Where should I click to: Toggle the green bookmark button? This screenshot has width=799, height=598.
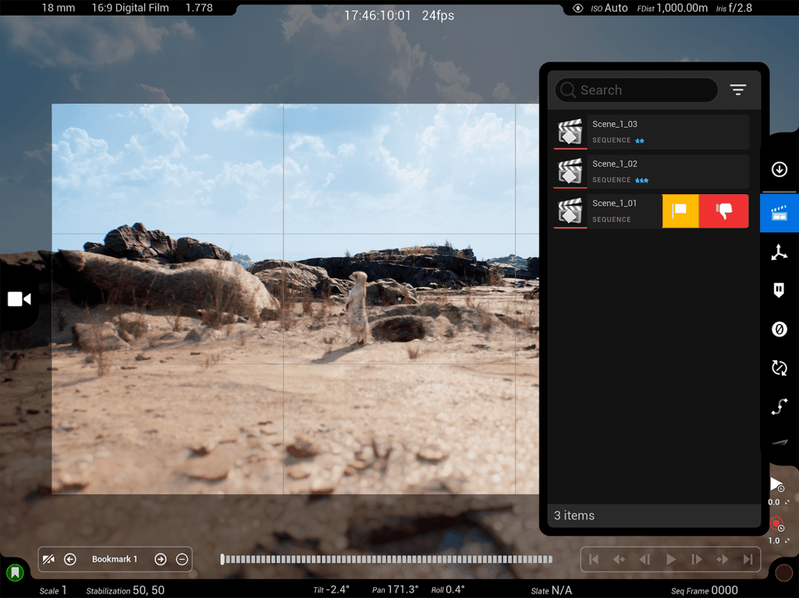[x=14, y=573]
